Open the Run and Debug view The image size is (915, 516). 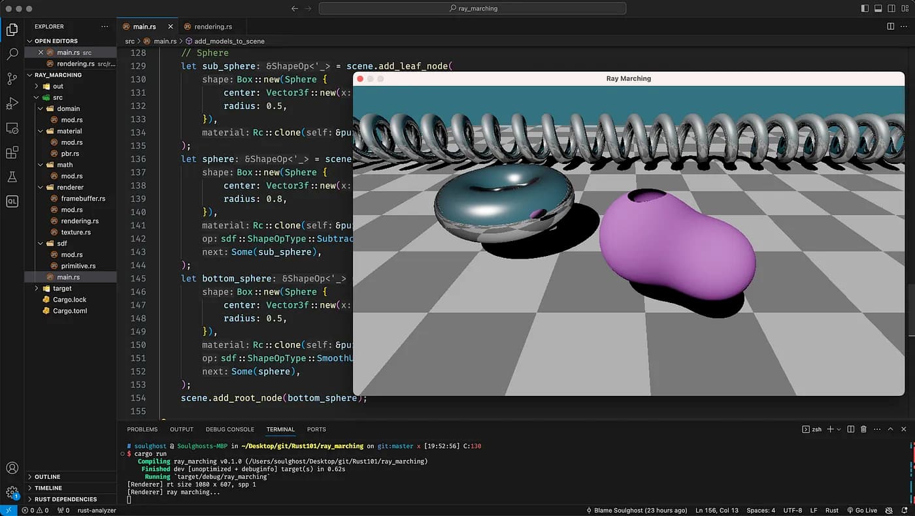point(12,103)
